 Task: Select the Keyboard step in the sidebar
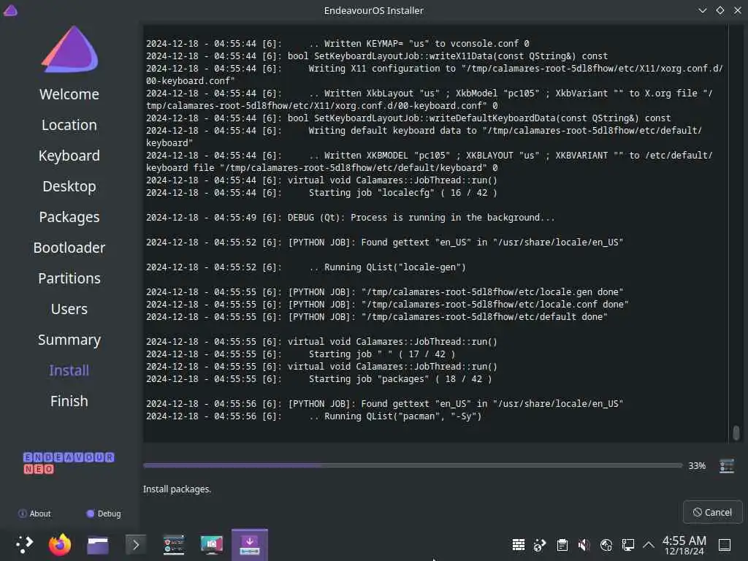(x=69, y=156)
